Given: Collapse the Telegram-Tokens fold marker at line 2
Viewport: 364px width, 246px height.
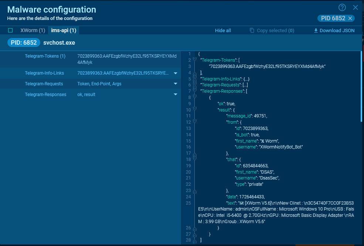Looking at the screenshot, I should [x=194, y=60].
